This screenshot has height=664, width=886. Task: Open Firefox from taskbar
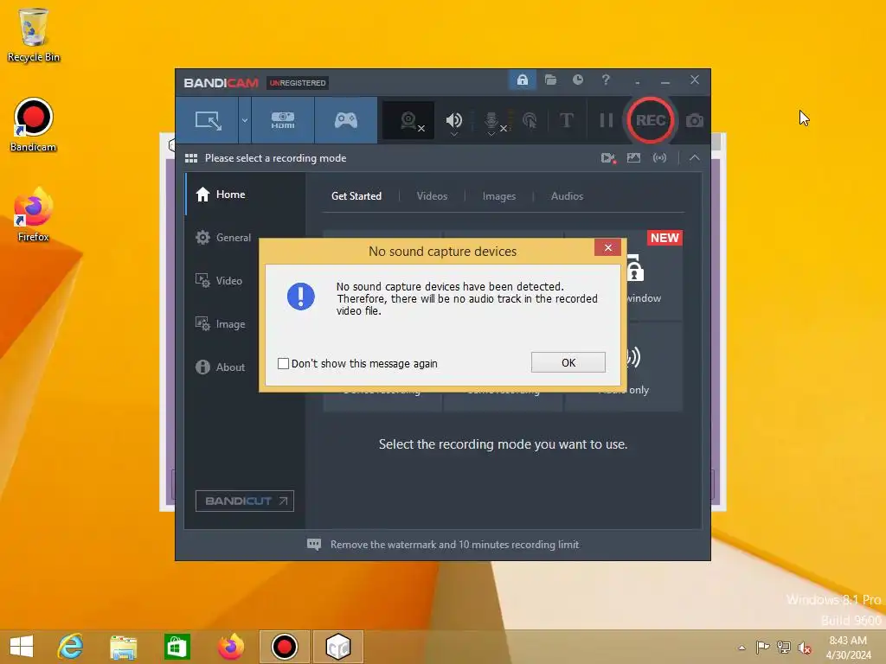(230, 647)
